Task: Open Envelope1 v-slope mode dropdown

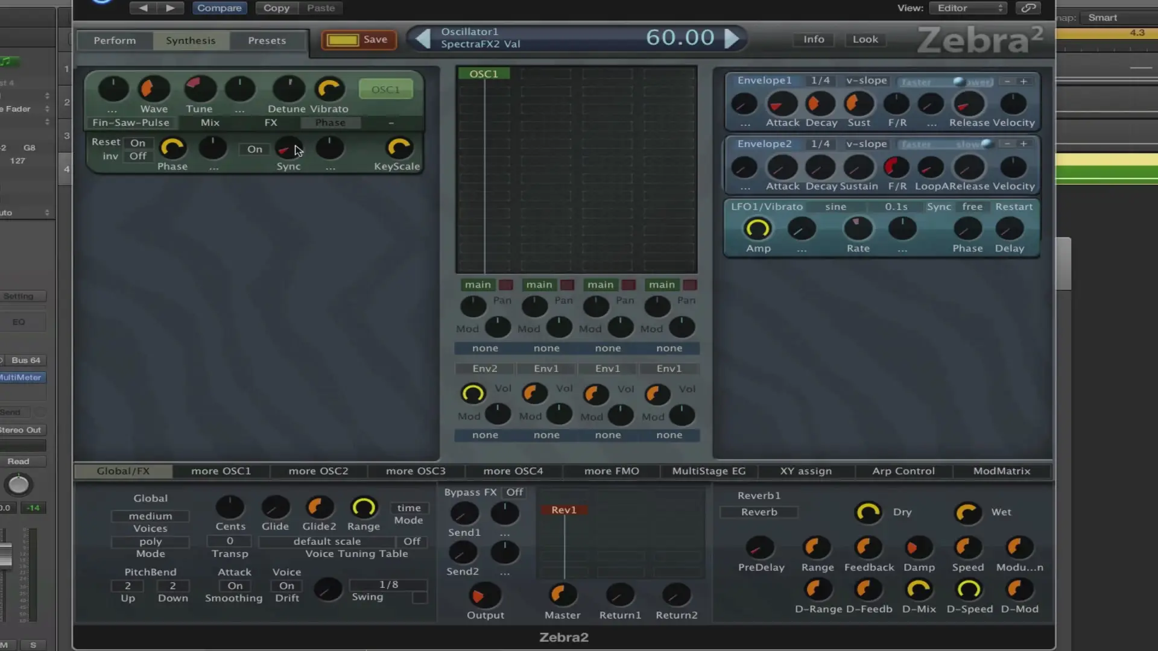Action: pyautogui.click(x=866, y=81)
